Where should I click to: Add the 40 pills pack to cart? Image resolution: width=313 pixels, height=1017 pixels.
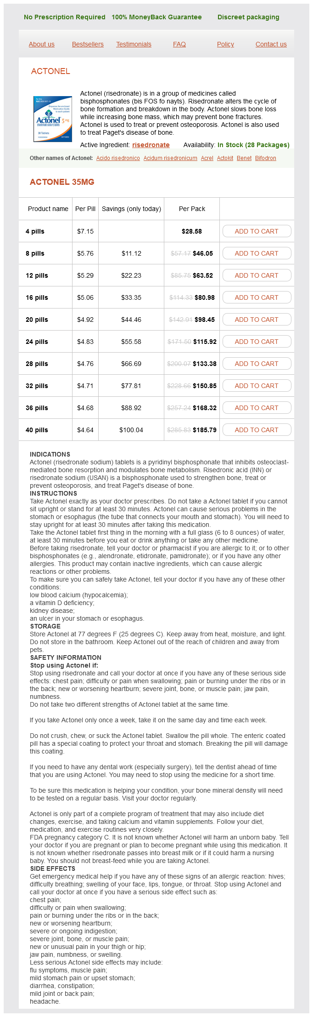click(257, 430)
